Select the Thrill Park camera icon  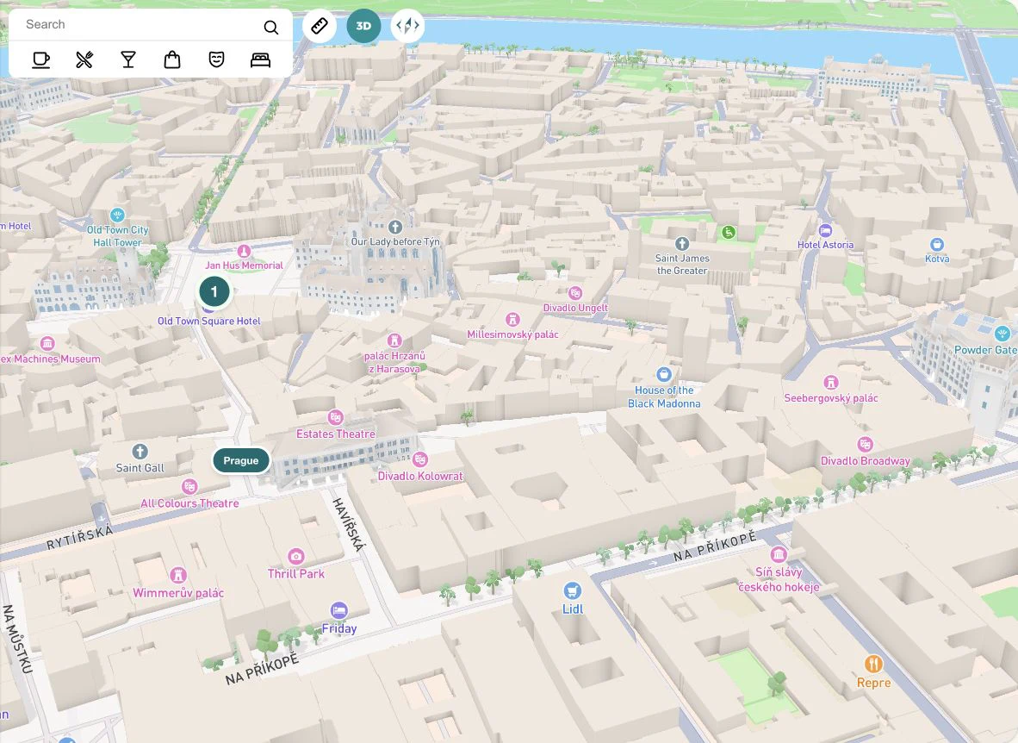[296, 557]
